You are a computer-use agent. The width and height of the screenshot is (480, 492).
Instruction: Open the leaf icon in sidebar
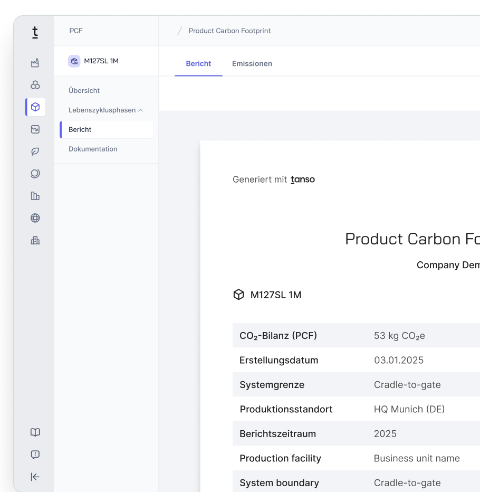coord(35,152)
